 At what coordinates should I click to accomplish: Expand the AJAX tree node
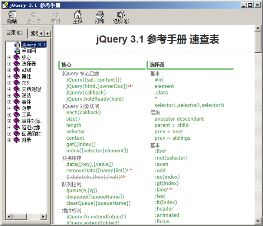point(9,71)
